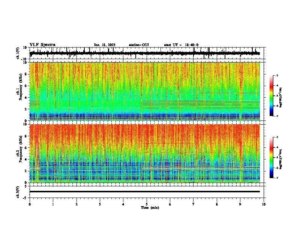Click the time-axis tick label "7"
Image resolution: width=297 pixels, height=229 pixels.
pyautogui.click(x=193, y=204)
